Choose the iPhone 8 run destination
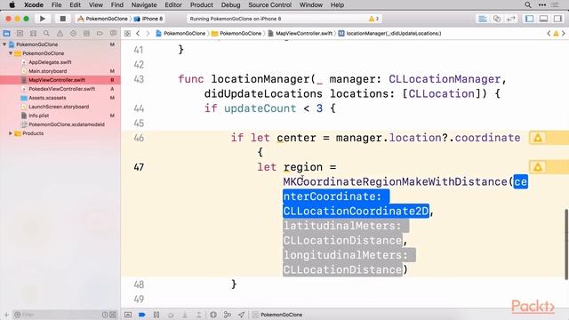This screenshot has height=320, width=569. (x=148, y=19)
